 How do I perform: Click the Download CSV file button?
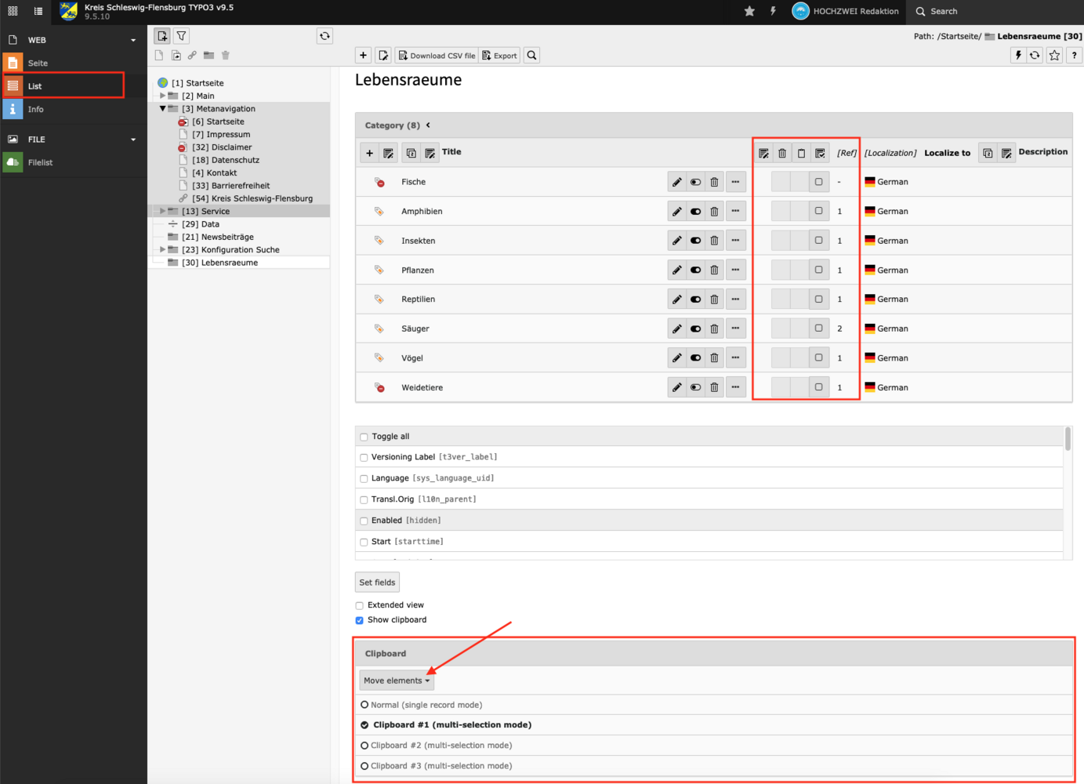(437, 56)
